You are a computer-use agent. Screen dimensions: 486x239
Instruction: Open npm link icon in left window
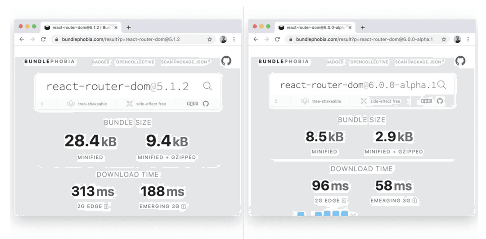193,104
